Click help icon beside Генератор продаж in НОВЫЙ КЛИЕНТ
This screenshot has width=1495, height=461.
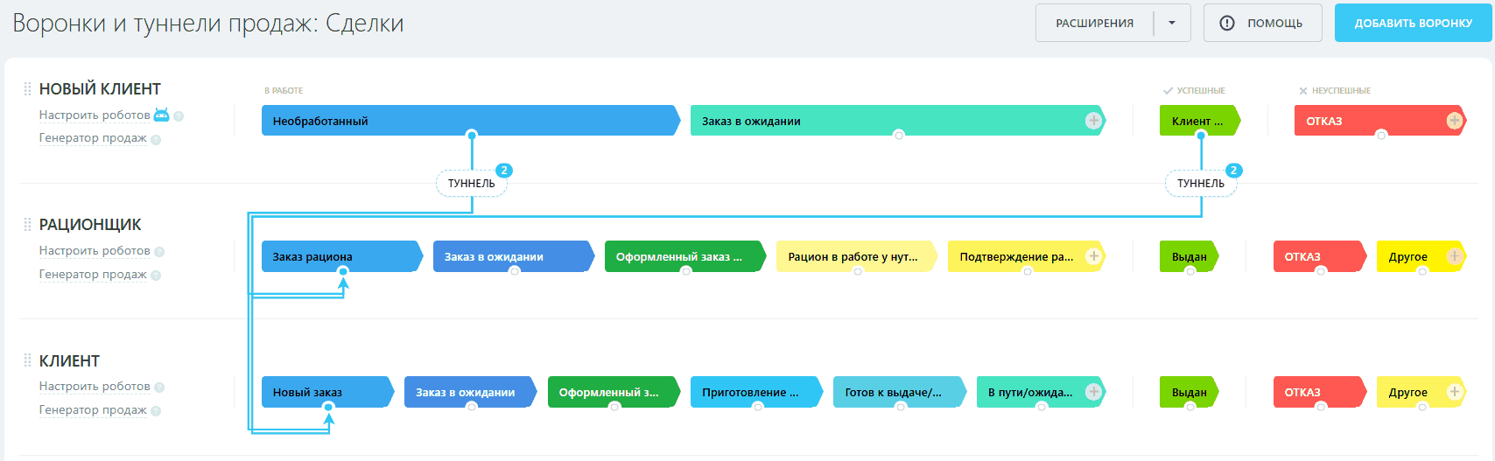tap(156, 140)
